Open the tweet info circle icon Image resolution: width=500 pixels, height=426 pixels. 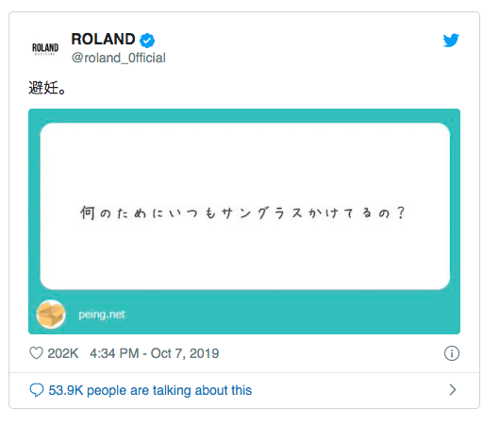click(452, 353)
